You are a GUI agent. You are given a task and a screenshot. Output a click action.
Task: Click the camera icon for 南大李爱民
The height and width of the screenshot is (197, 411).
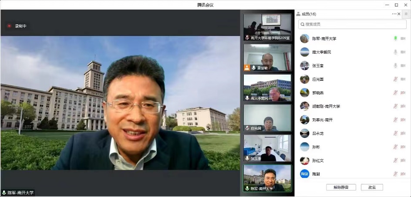(403, 52)
